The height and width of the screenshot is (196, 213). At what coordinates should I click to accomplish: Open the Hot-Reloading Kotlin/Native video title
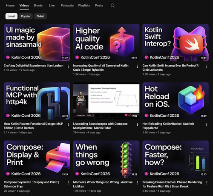click(x=168, y=126)
